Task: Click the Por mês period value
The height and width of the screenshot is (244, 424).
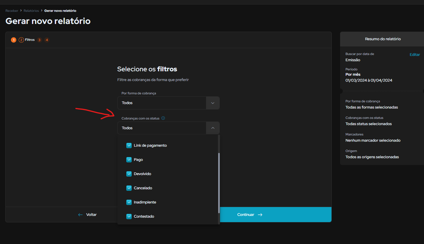Action: tap(353, 75)
